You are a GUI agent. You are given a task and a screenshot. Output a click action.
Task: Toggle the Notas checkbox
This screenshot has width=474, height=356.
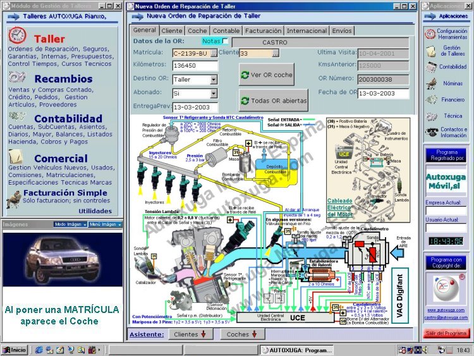[224, 40]
